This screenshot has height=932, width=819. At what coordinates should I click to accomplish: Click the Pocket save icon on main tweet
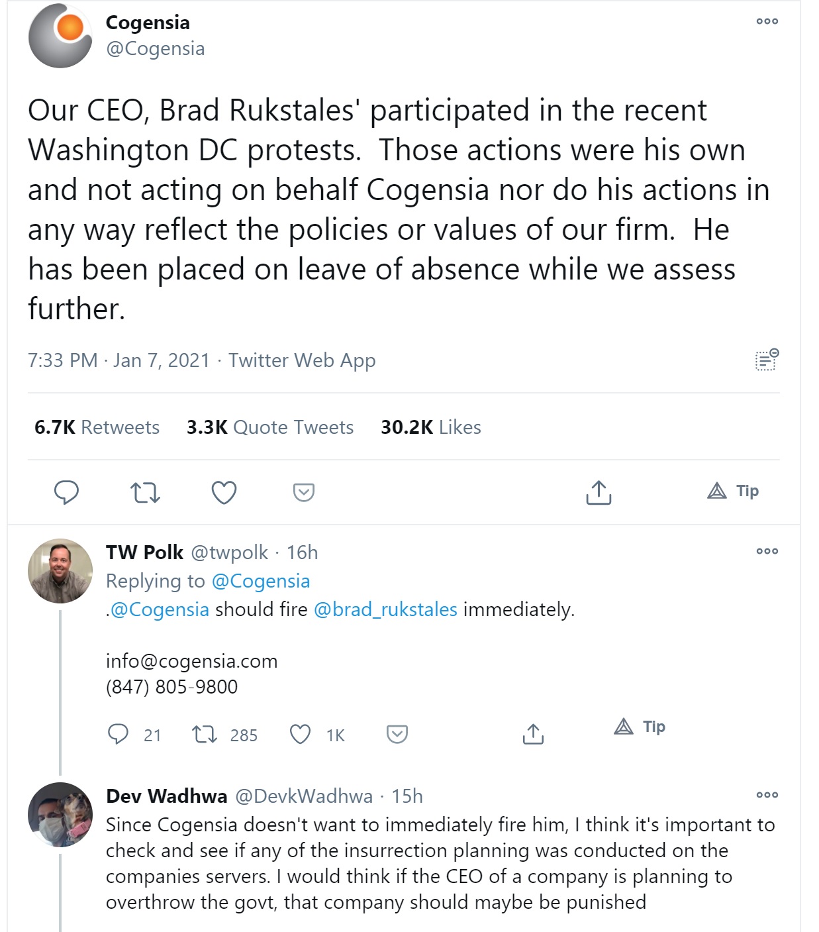pos(303,493)
